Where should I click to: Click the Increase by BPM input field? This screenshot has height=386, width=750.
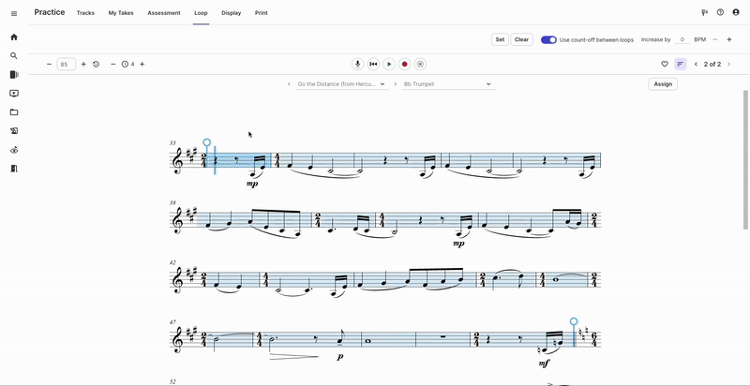682,39
